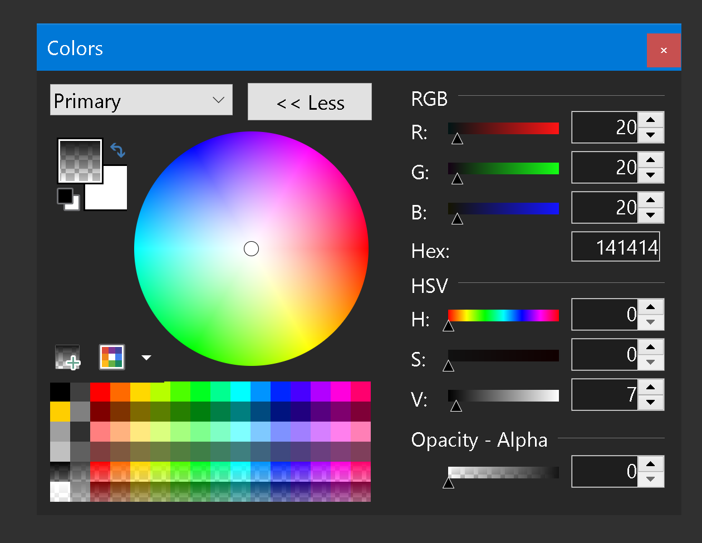
Task: Pick light pink swatch in third row
Action: (100, 432)
